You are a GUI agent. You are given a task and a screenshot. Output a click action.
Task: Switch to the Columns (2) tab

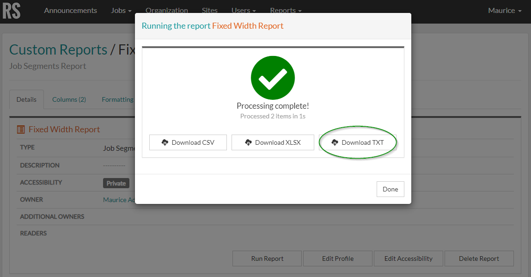click(x=69, y=99)
